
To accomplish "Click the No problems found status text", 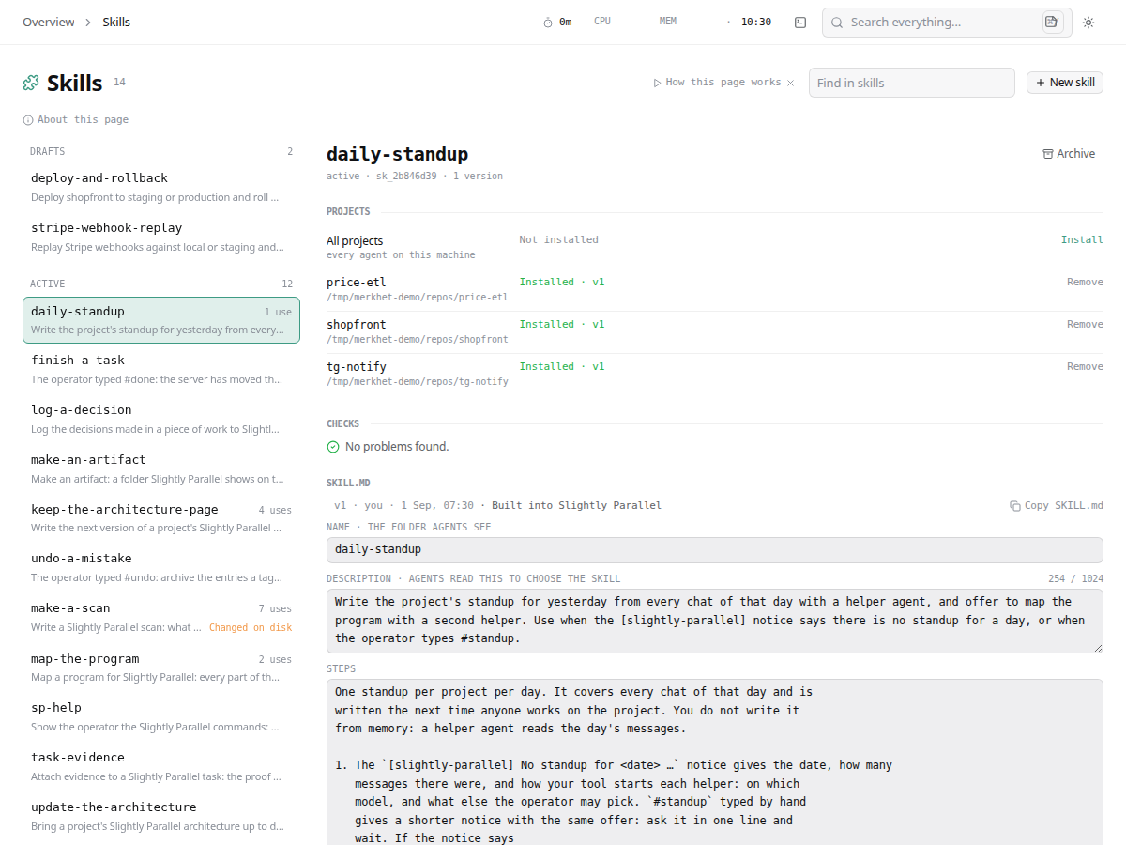I will tap(397, 447).
